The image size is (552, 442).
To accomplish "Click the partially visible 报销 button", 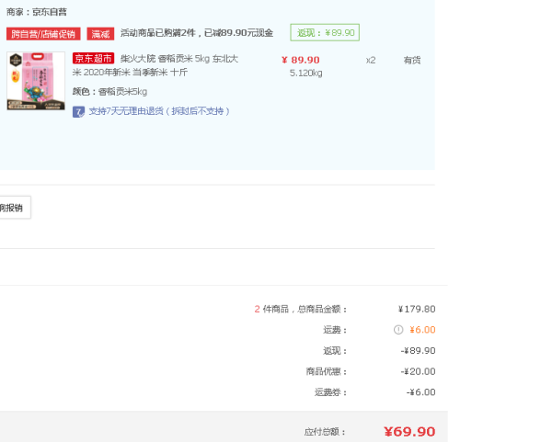I will click(15, 208).
